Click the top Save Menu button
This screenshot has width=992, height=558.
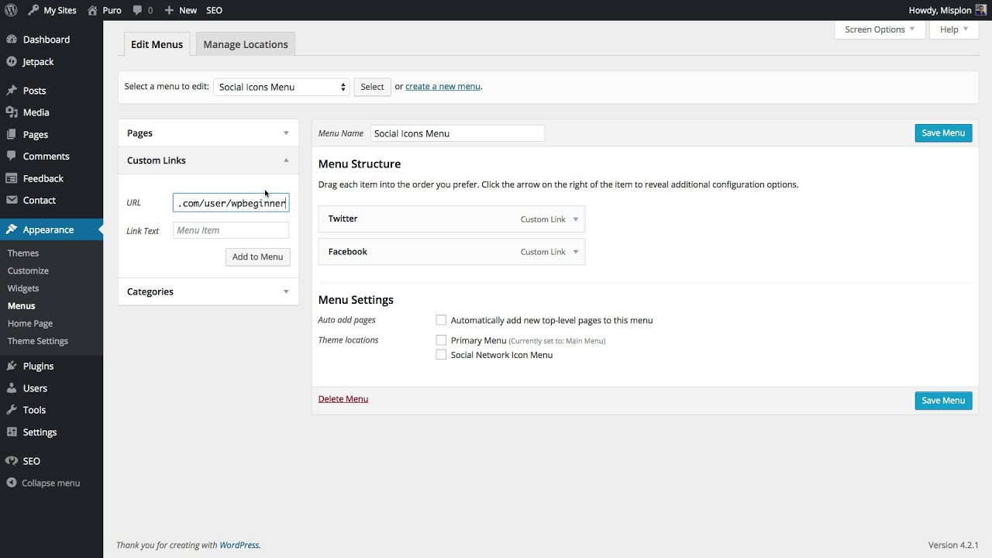click(943, 133)
